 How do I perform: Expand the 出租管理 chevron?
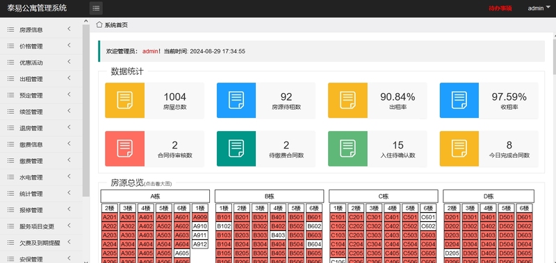point(69,78)
